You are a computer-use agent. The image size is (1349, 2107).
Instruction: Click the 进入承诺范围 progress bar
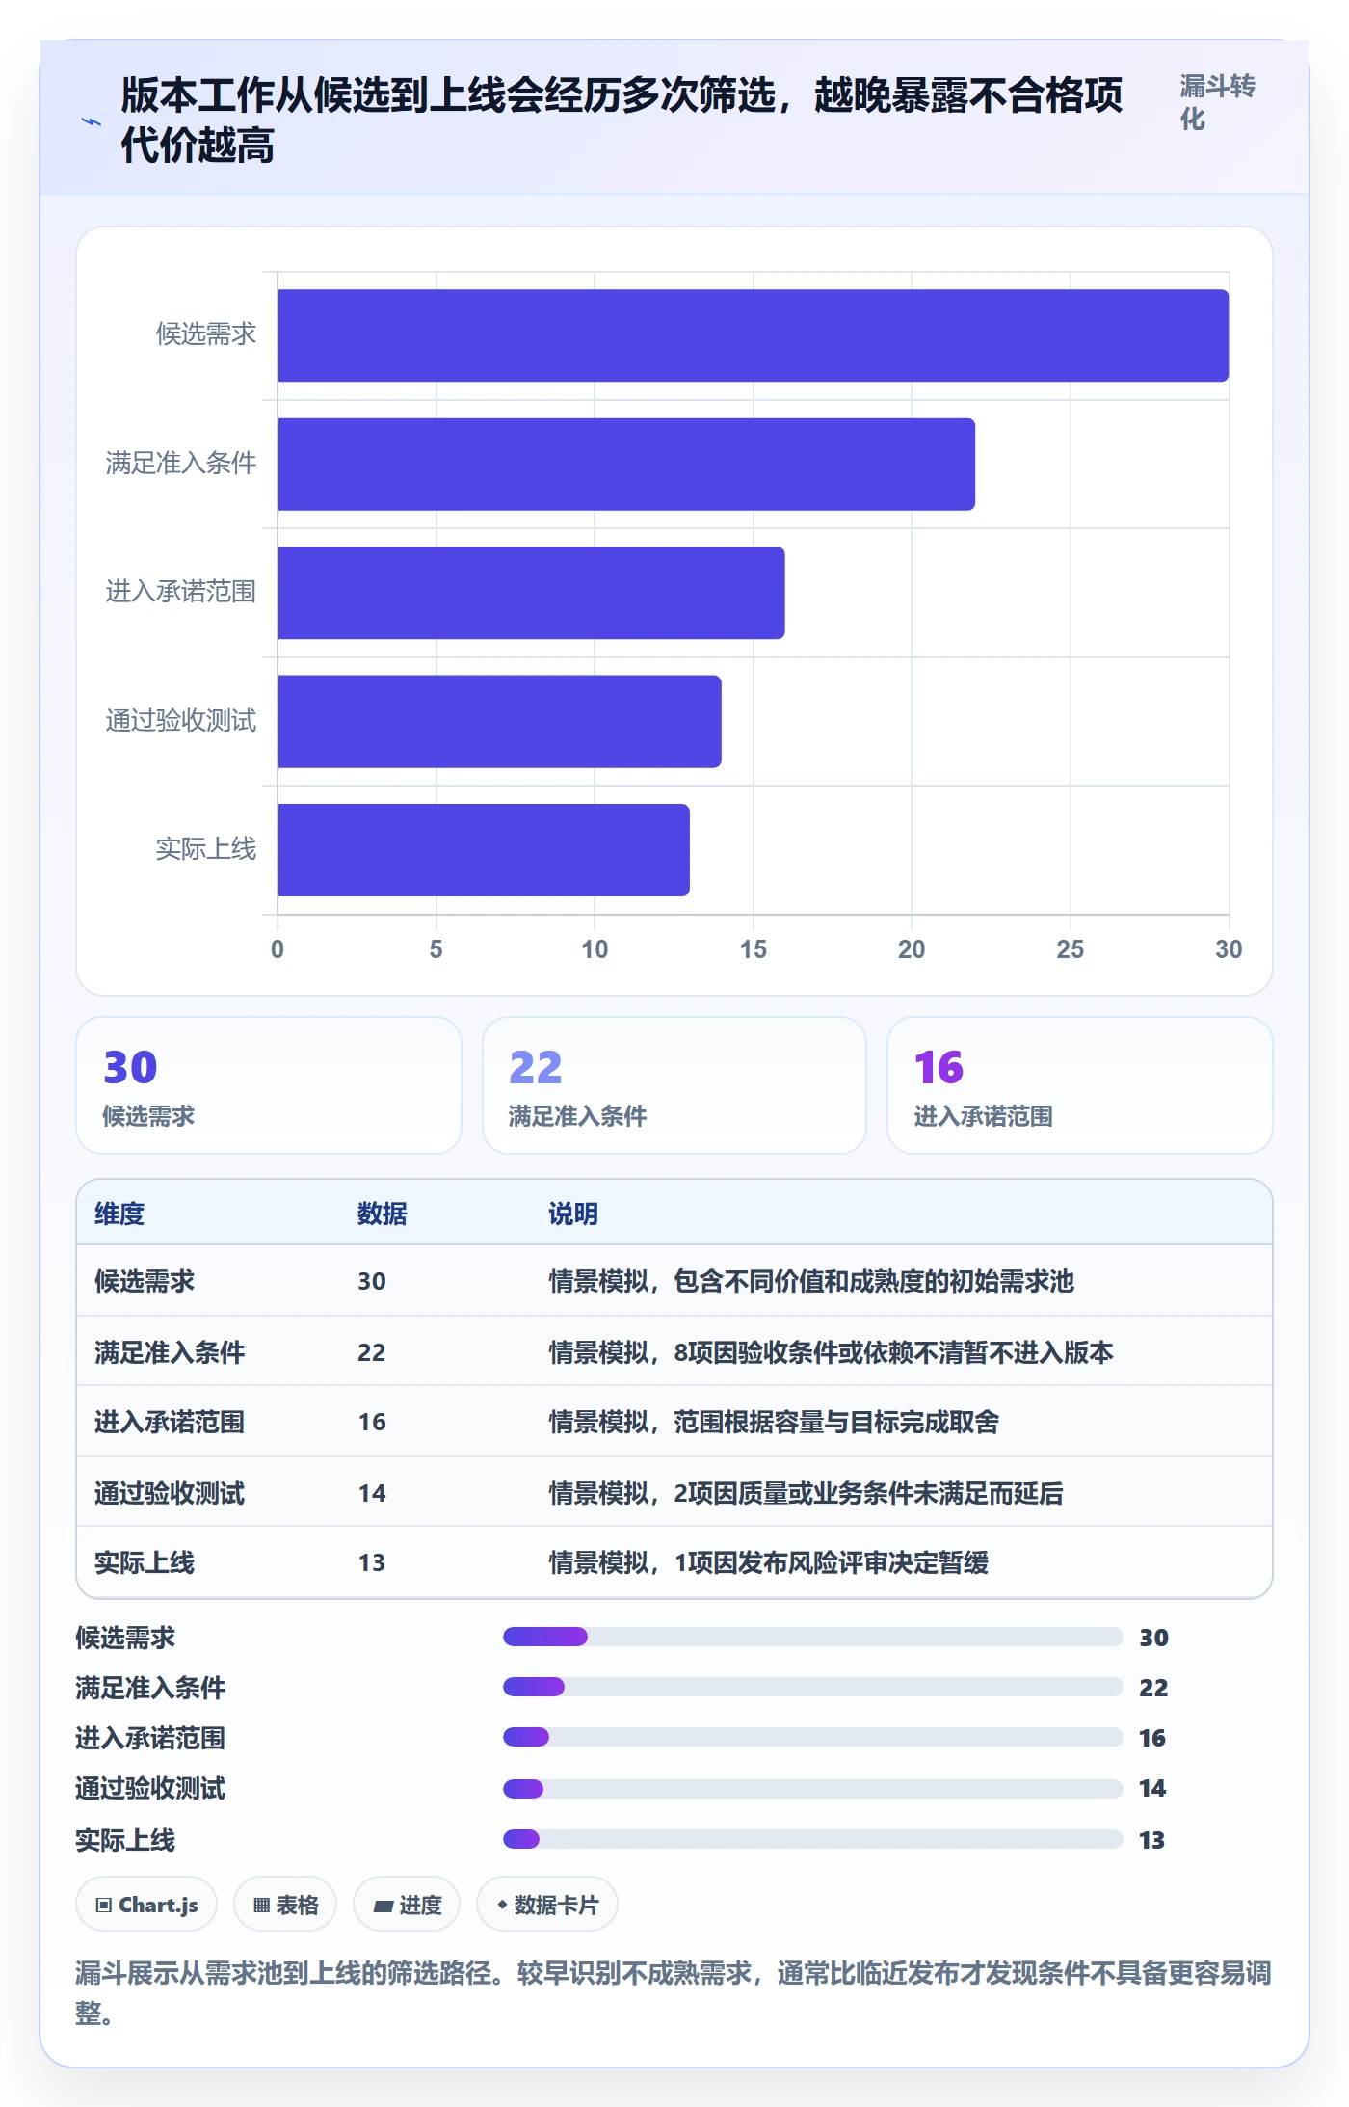coord(813,1737)
